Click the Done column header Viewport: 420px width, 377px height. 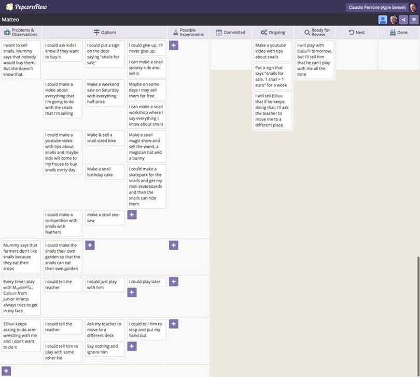(399, 33)
